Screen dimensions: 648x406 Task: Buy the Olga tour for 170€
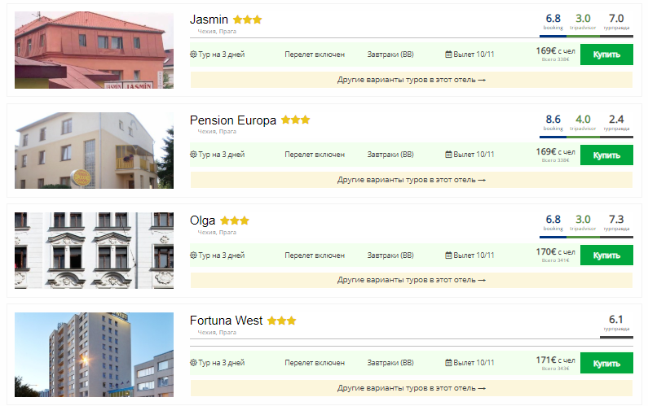tap(606, 255)
